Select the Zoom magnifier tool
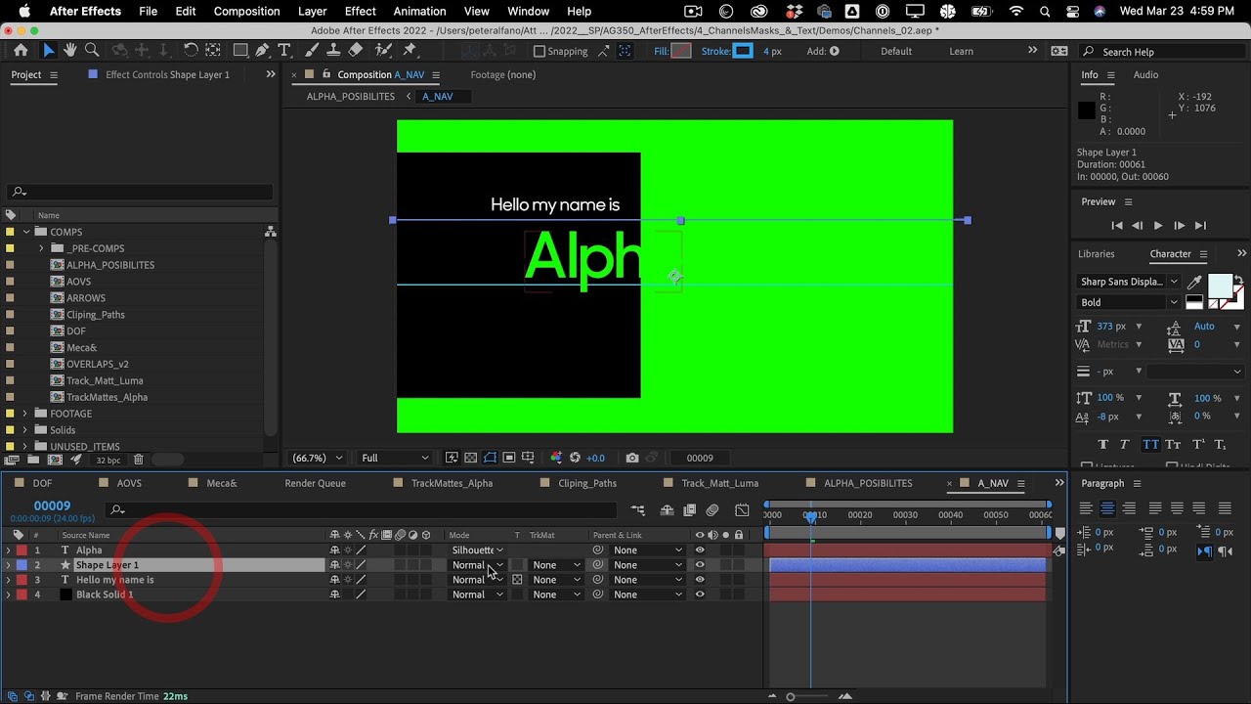Image resolution: width=1251 pixels, height=704 pixels. 92,51
